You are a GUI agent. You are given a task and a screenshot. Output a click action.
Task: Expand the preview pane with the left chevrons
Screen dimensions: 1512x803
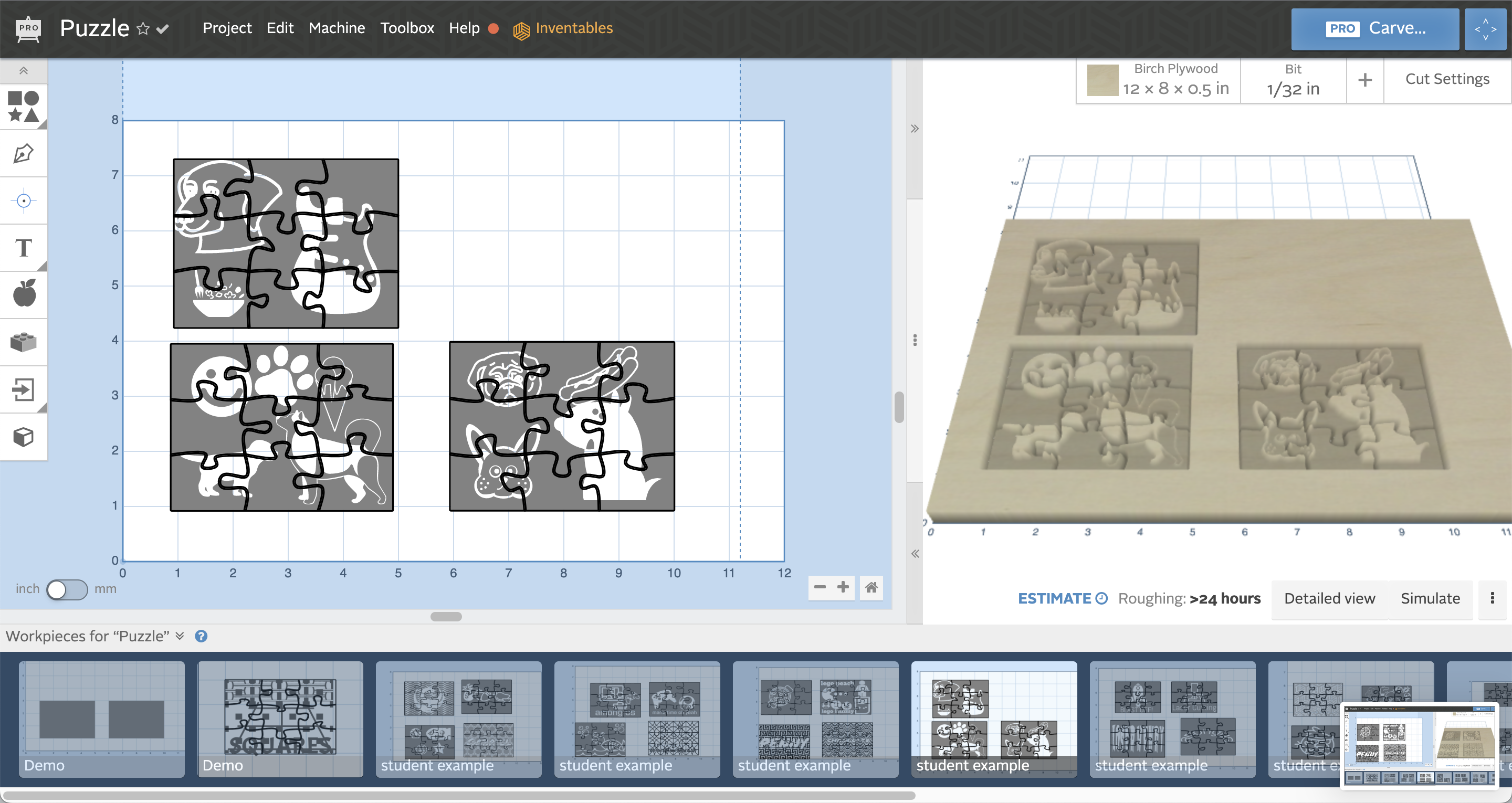(x=915, y=554)
